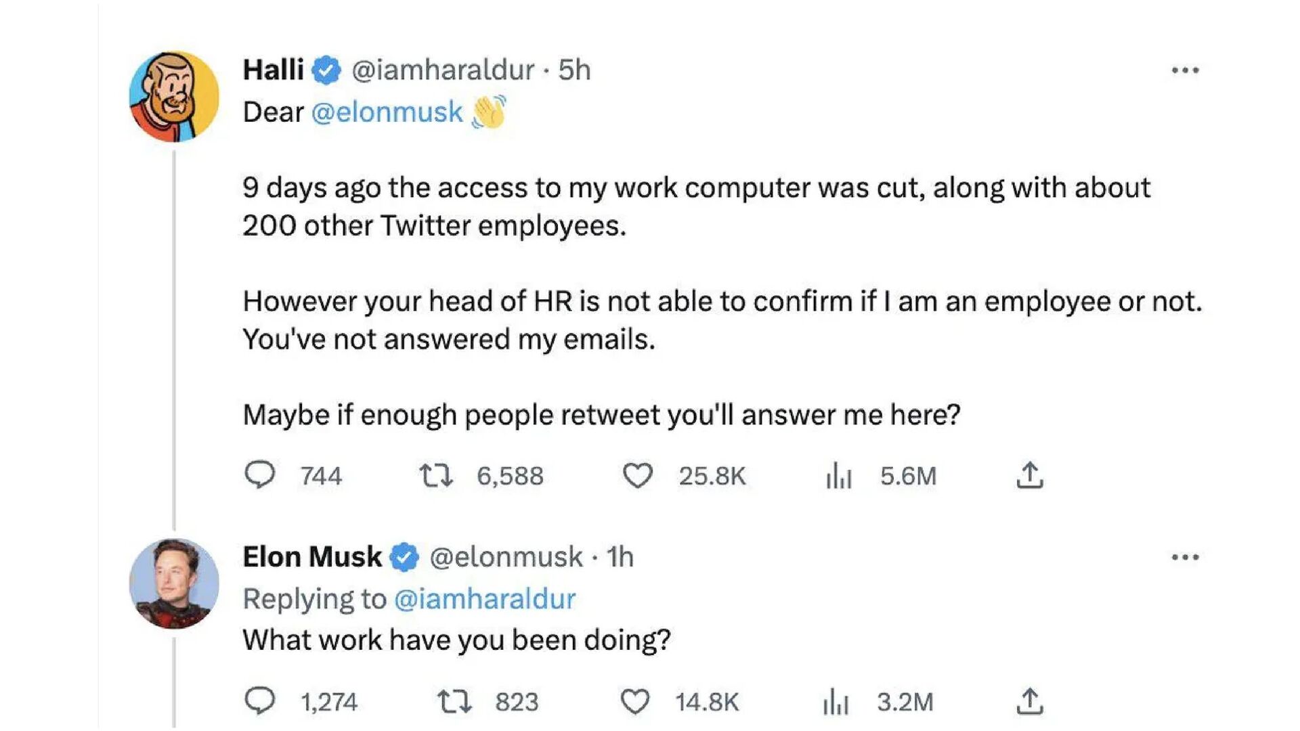View analytics on Halli's tweet
The width and height of the screenshot is (1300, 731).
(838, 475)
